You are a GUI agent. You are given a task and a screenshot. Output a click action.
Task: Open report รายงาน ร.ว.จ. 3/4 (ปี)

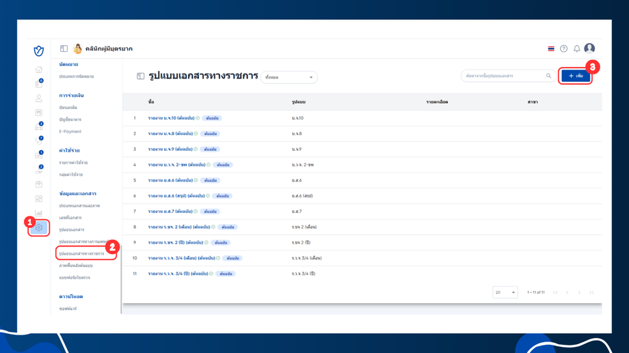(x=178, y=274)
